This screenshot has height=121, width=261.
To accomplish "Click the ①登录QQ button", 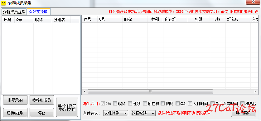I will 15,100.
